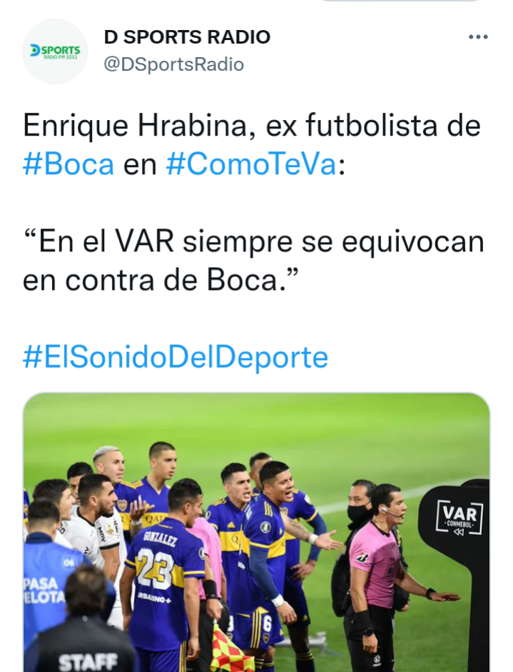Open the #ElSonidoDelDeporte hashtag
This screenshot has height=672, width=513.
coord(176,356)
